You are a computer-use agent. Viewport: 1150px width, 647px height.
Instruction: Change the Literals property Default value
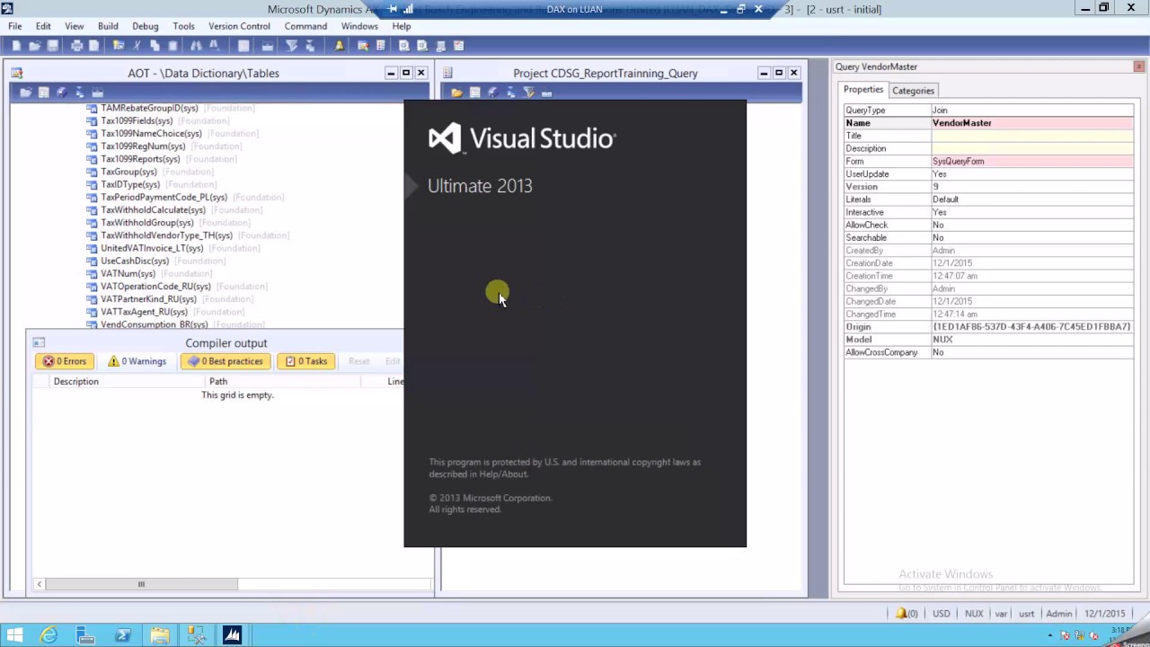tap(1031, 199)
